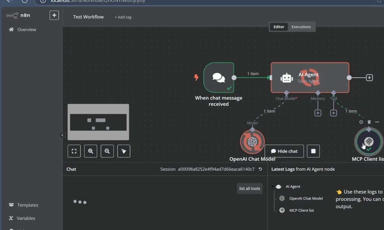Zoom in on the canvas
Screen dimensions: 384x230
coord(91,151)
